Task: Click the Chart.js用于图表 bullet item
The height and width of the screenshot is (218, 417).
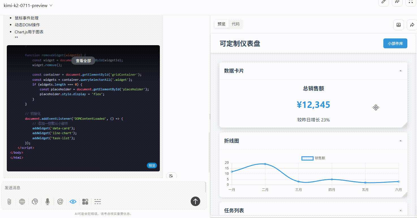Action: 29,32
